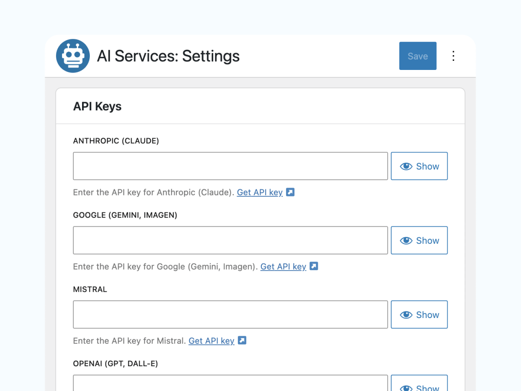Click the OpenAI API key input field
Image resolution: width=521 pixels, height=391 pixels.
(x=230, y=384)
